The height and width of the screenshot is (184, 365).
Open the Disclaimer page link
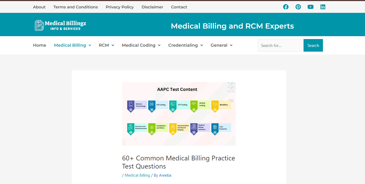(152, 7)
